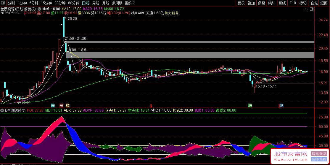Screen dimensions: 330x165
Task: Click the 热力服务 sector link
Action: click(172, 13)
